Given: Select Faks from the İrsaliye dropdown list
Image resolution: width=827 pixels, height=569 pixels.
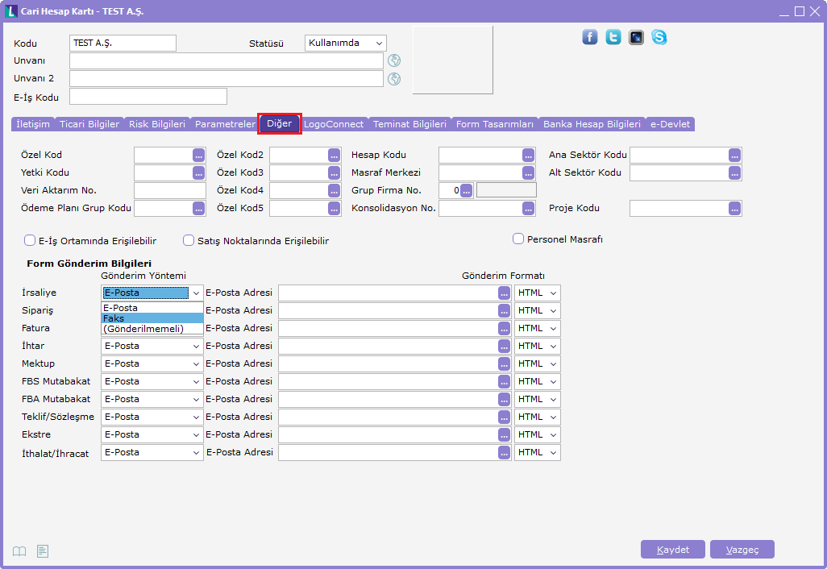Looking at the screenshot, I should (152, 318).
